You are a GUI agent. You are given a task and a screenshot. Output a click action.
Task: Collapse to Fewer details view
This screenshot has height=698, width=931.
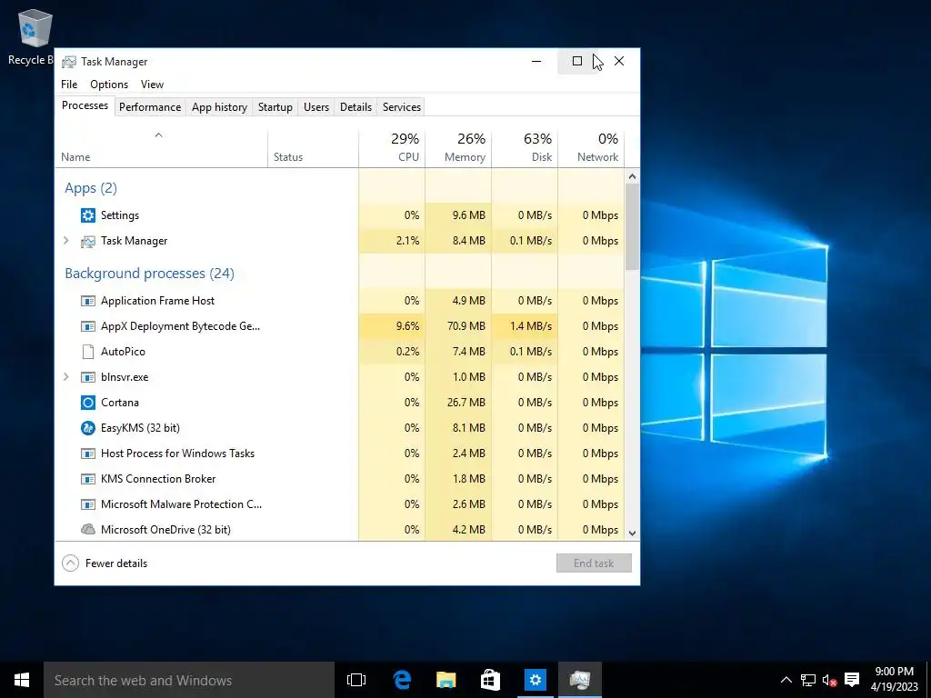click(x=105, y=563)
